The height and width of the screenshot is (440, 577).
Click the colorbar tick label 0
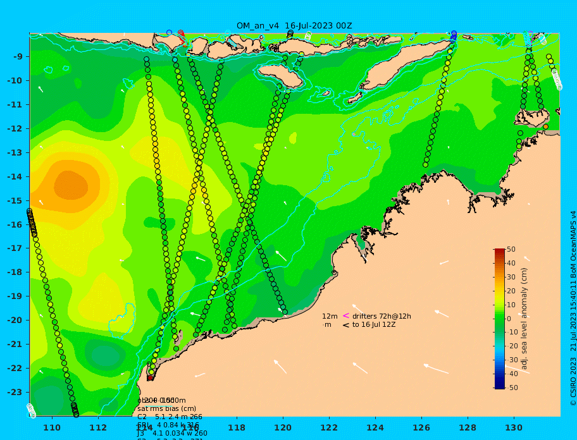[x=509, y=319]
